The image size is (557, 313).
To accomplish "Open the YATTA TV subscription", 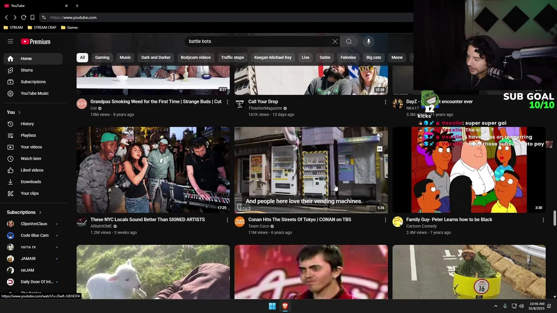I will tap(33, 247).
